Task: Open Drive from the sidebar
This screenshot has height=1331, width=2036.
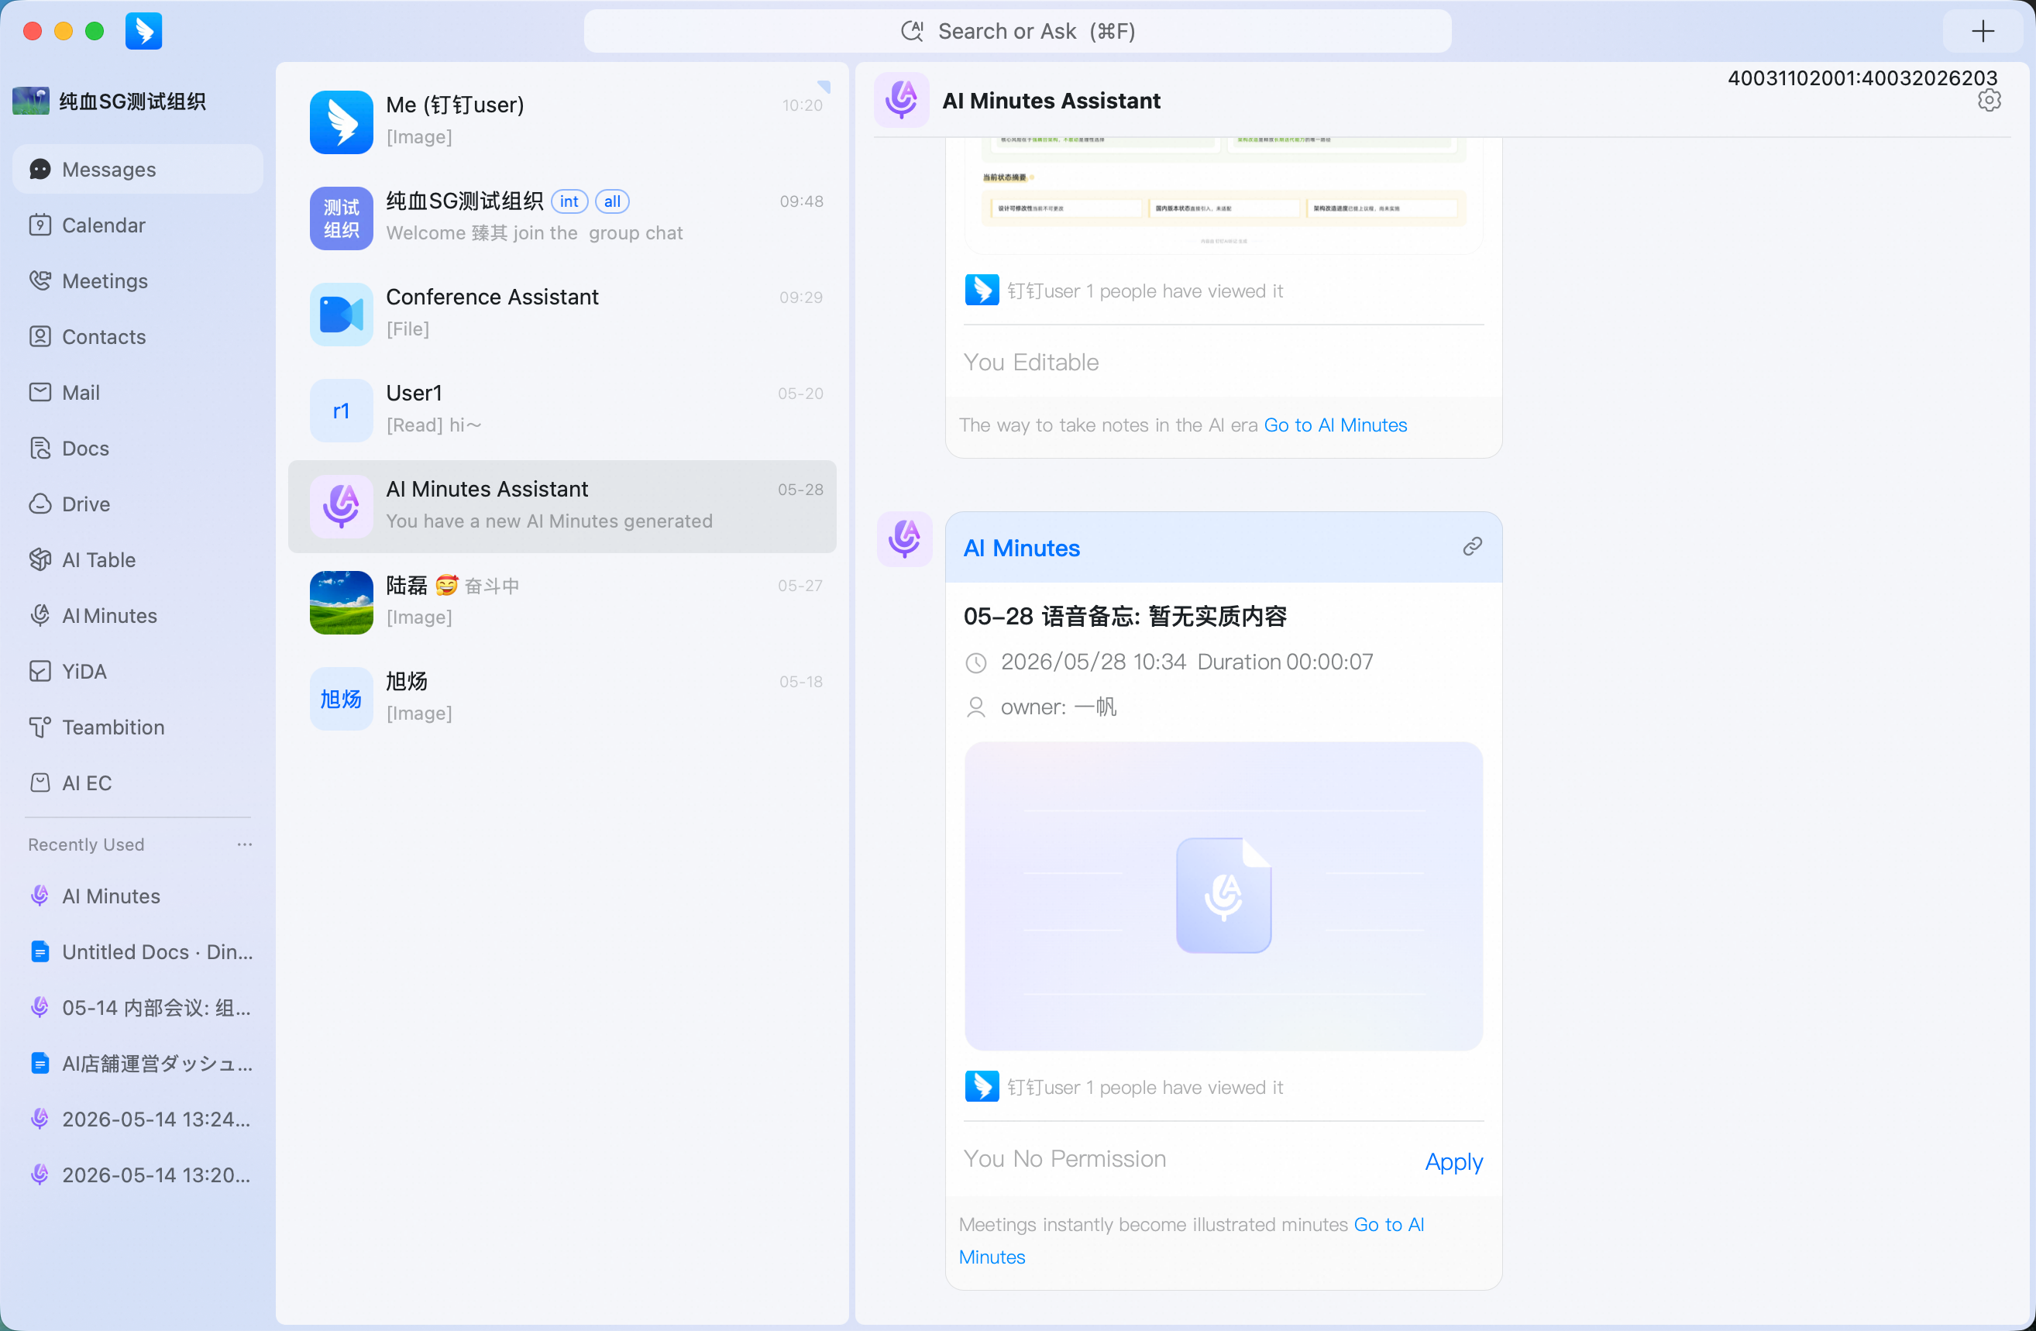Action: [x=138, y=504]
